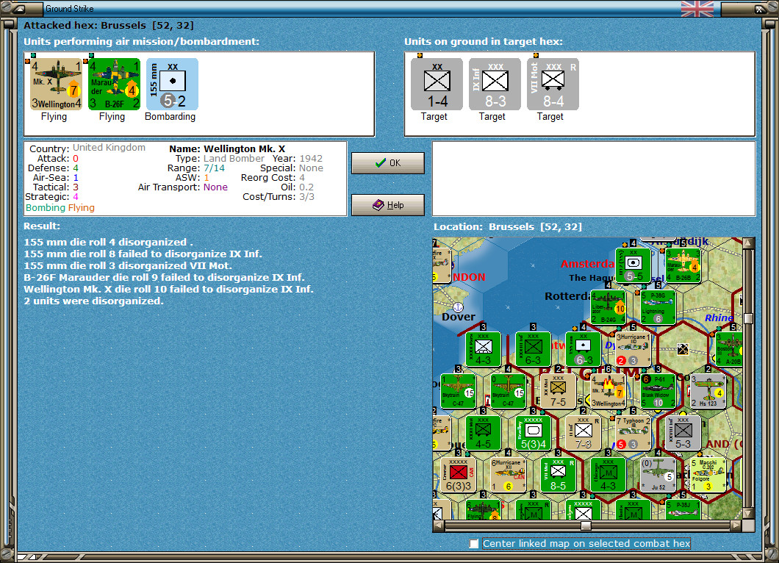Click the B-26B Marauder counter on map
The height and width of the screenshot is (563, 779).
(x=683, y=265)
